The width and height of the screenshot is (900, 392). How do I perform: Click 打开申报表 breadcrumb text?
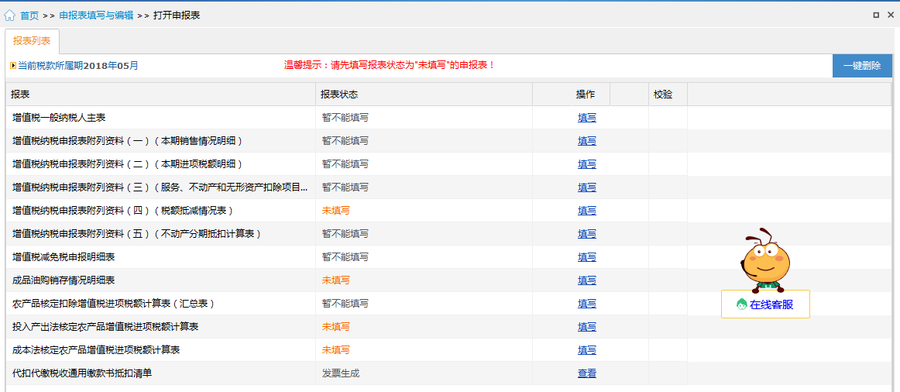177,15
